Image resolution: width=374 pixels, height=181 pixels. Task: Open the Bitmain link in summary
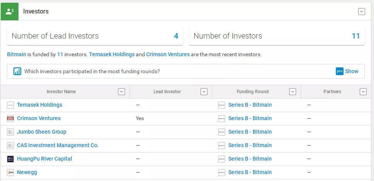pos(17,55)
